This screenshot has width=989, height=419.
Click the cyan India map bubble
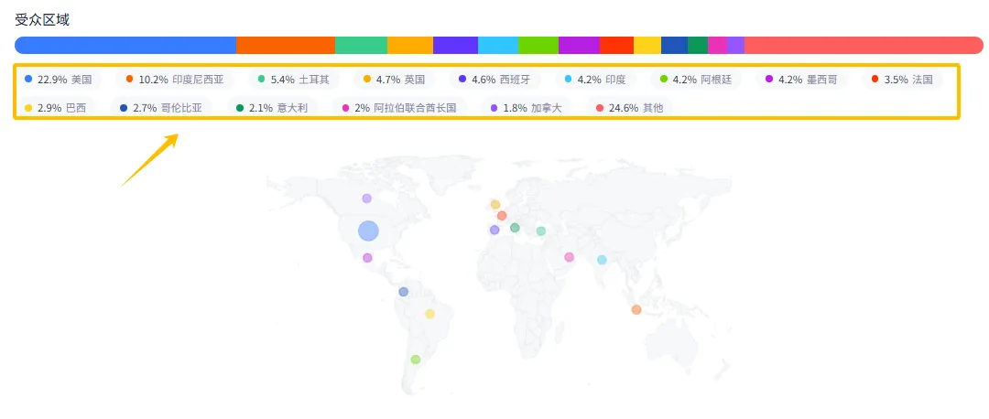(602, 260)
